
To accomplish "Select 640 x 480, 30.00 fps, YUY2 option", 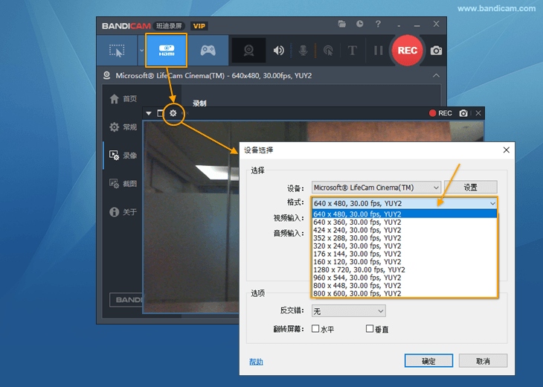I will point(405,214).
